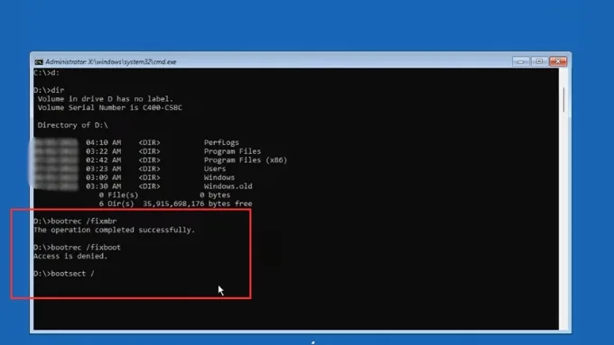Click the 'bootrec /fixboot' command line
Viewport: 614px width, 345px height.
[x=77, y=248]
